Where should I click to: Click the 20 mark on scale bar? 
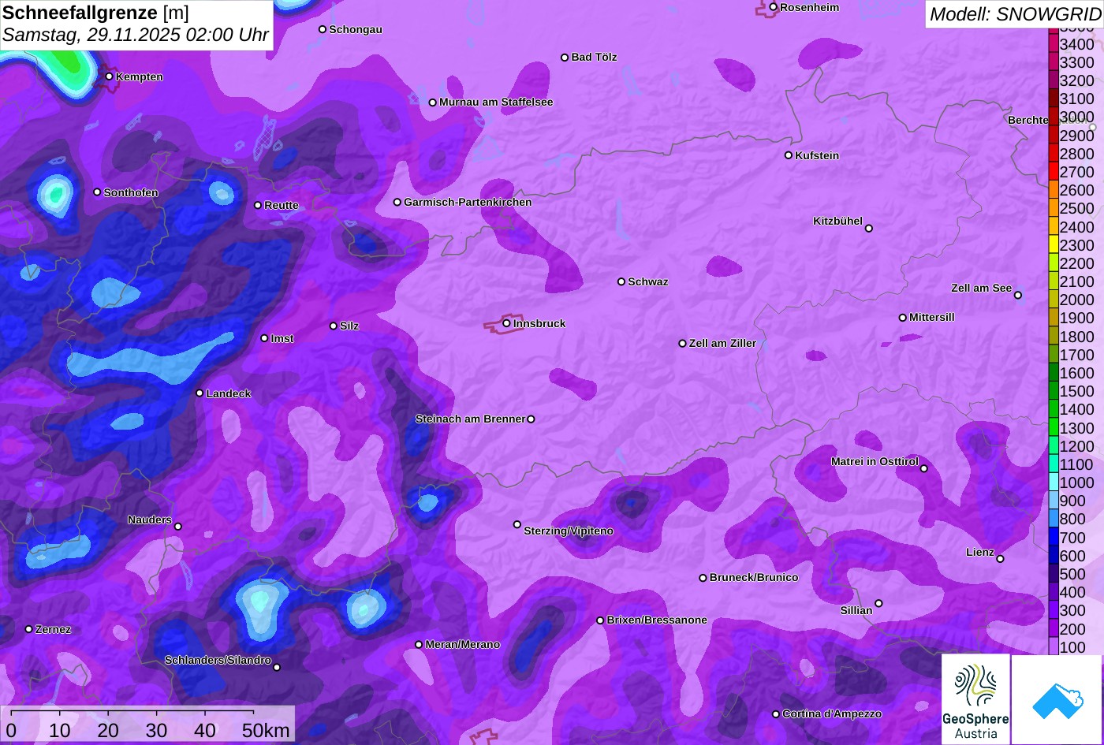pyautogui.click(x=108, y=731)
